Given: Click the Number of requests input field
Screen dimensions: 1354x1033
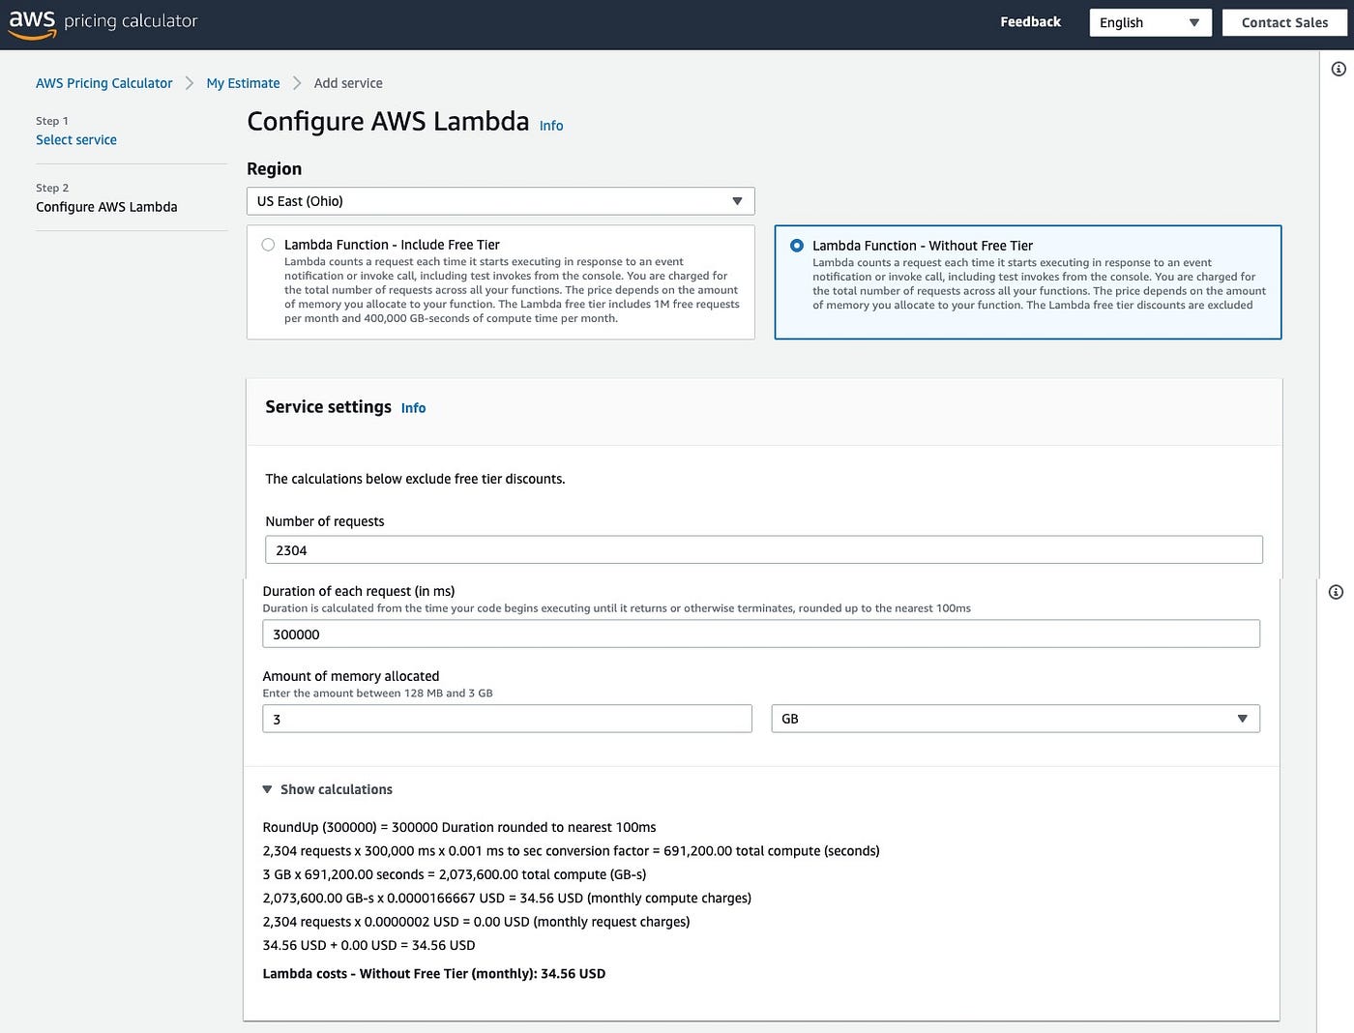Looking at the screenshot, I should pos(763,548).
